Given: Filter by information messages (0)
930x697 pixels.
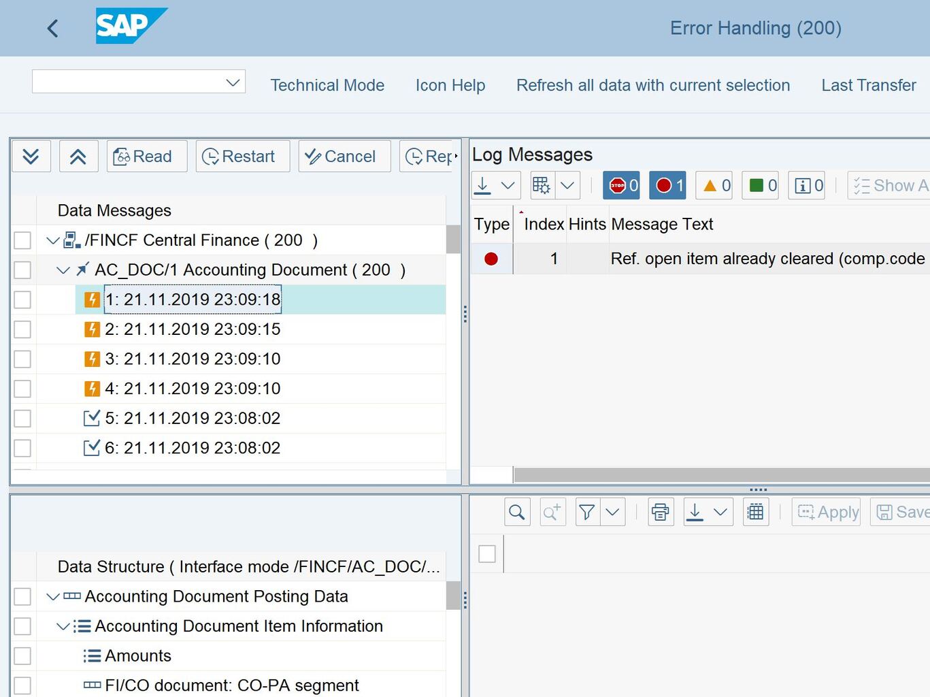Looking at the screenshot, I should coord(806,185).
